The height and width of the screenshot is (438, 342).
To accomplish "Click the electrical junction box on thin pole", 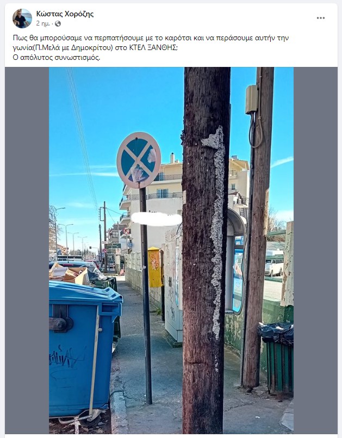I will coord(252,100).
